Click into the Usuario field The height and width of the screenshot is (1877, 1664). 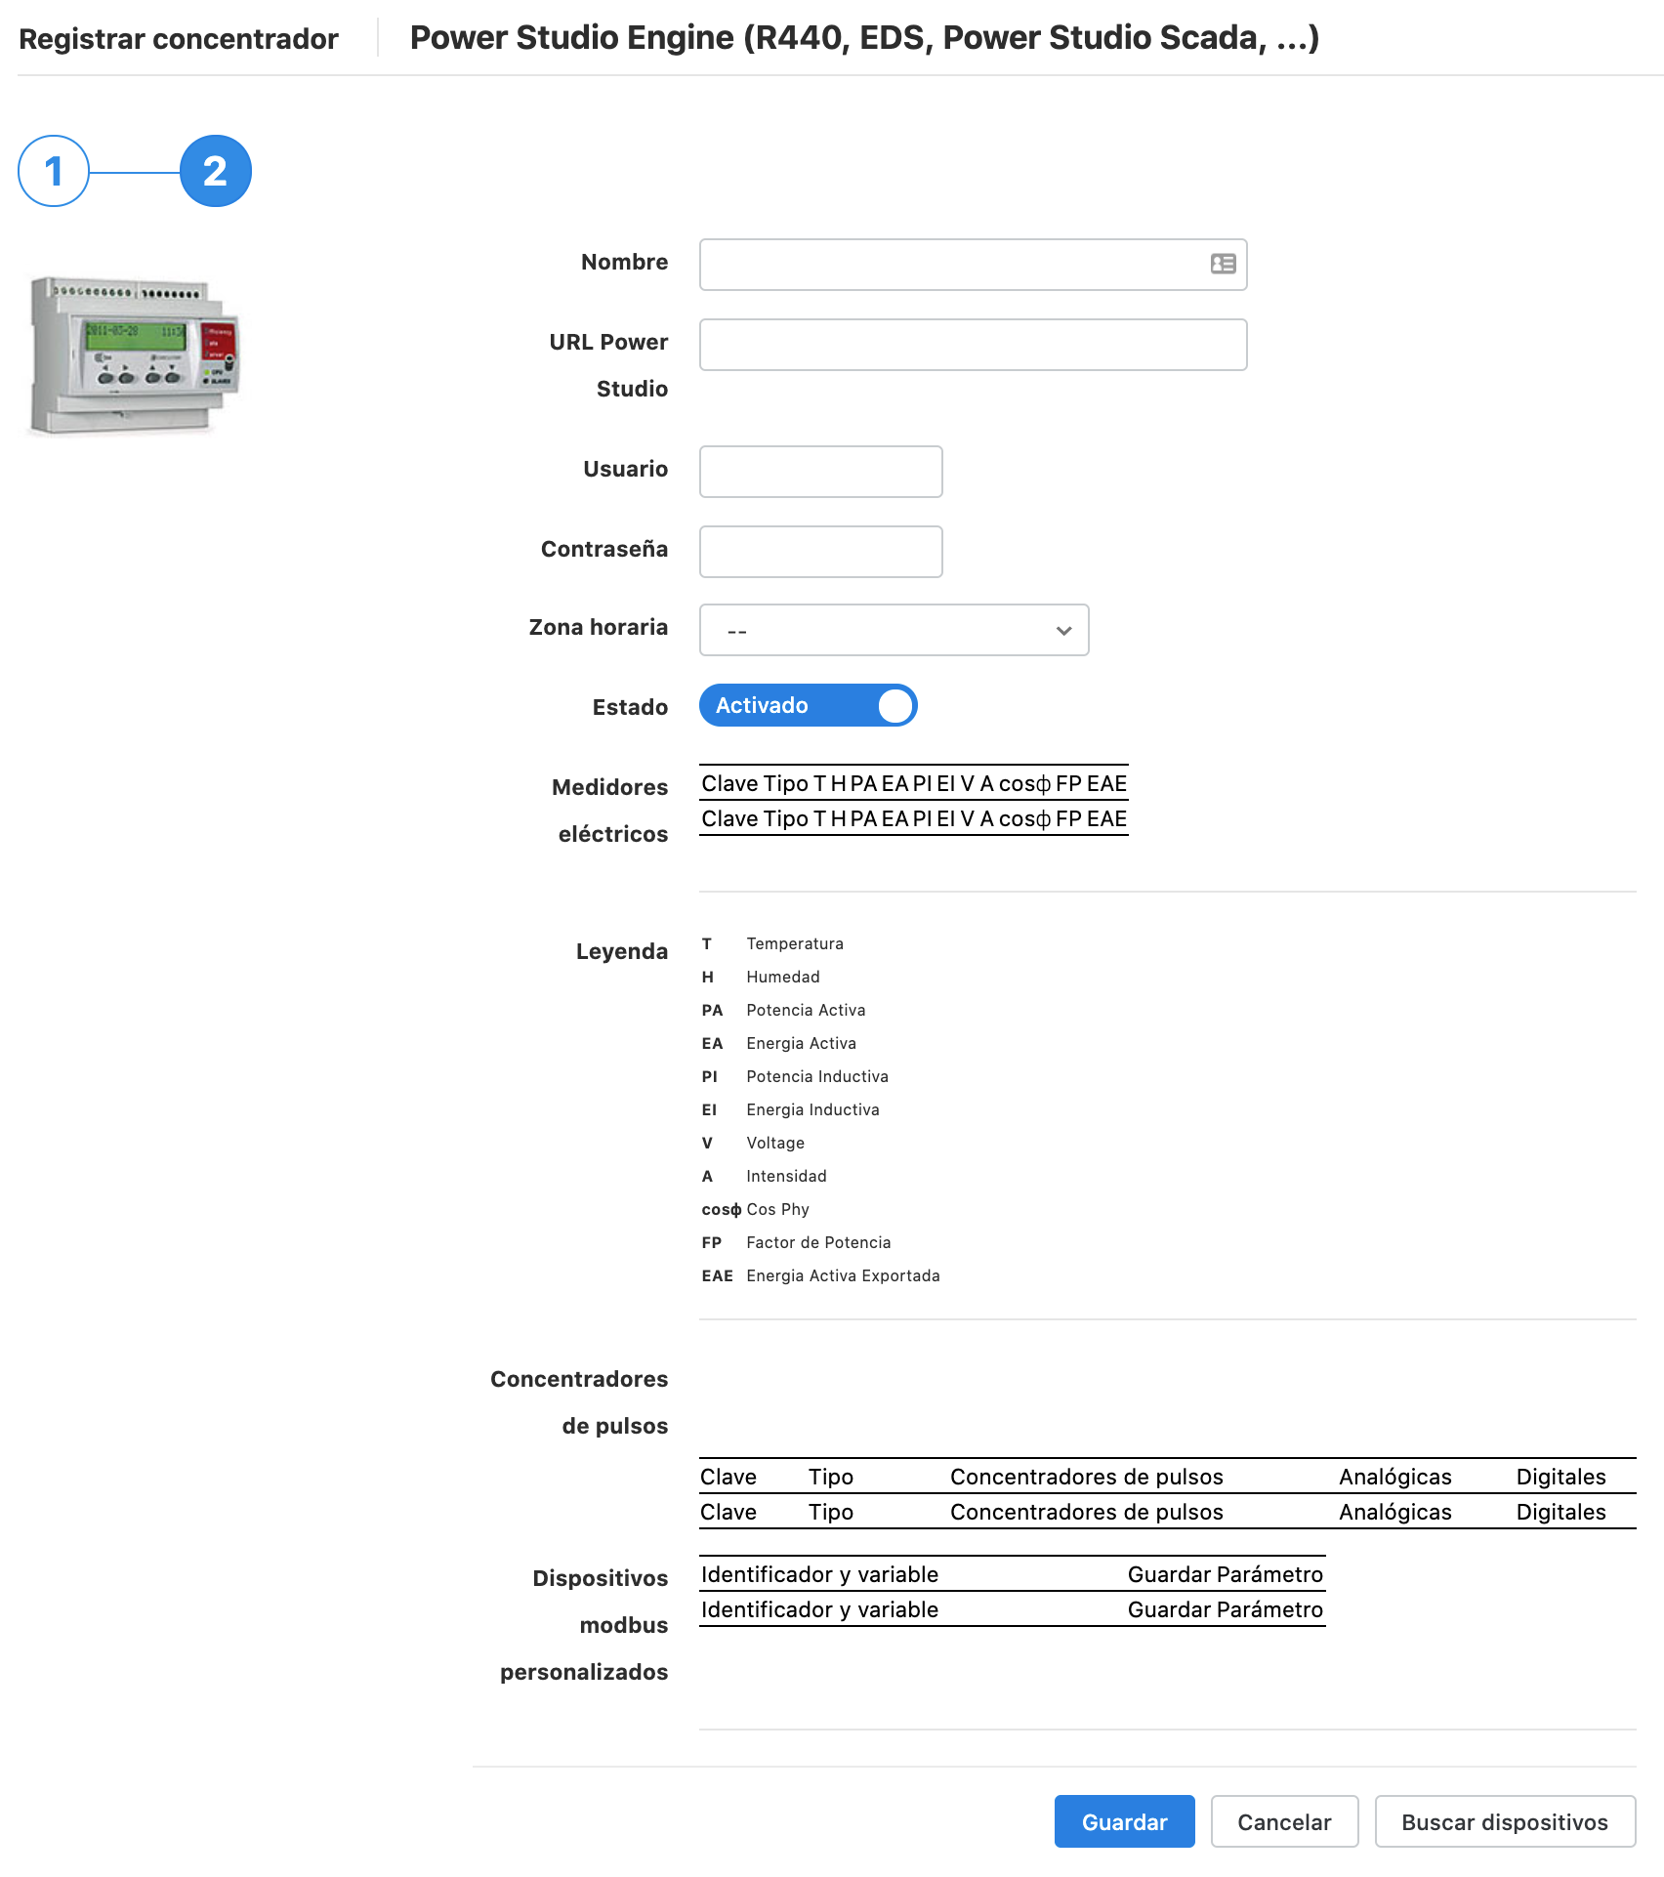[x=820, y=472]
